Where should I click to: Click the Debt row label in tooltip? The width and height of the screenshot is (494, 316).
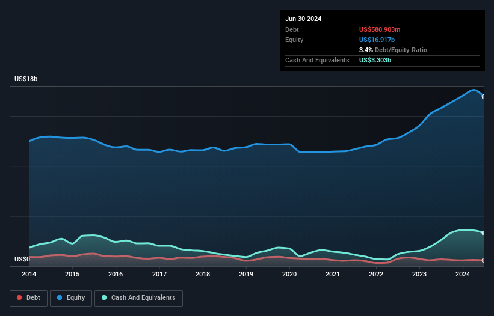tap(292, 29)
